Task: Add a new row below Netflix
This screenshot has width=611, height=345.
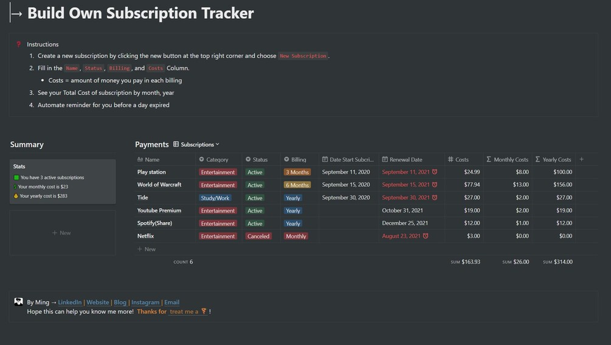Action: click(x=147, y=249)
